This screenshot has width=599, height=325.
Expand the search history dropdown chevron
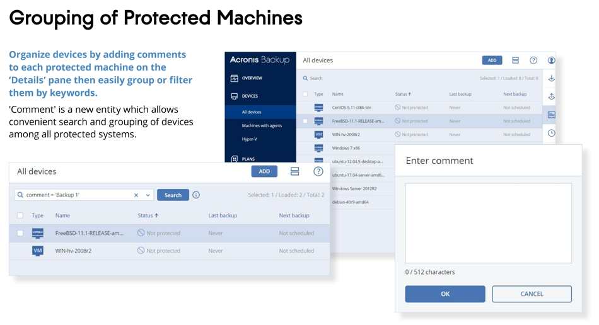(x=148, y=195)
